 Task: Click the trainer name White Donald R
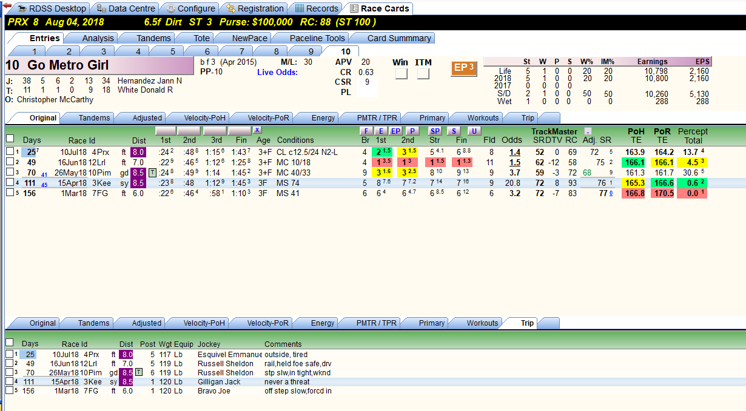[x=145, y=90]
